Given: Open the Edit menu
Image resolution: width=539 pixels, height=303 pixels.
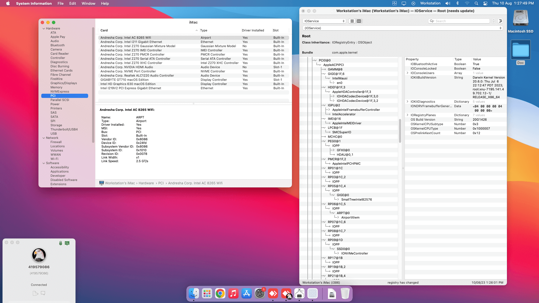Looking at the screenshot, I should (x=72, y=3).
